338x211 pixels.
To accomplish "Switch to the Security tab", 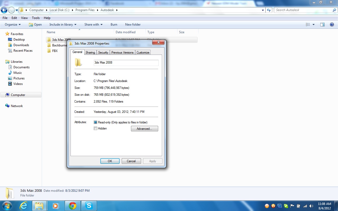I will point(103,52).
